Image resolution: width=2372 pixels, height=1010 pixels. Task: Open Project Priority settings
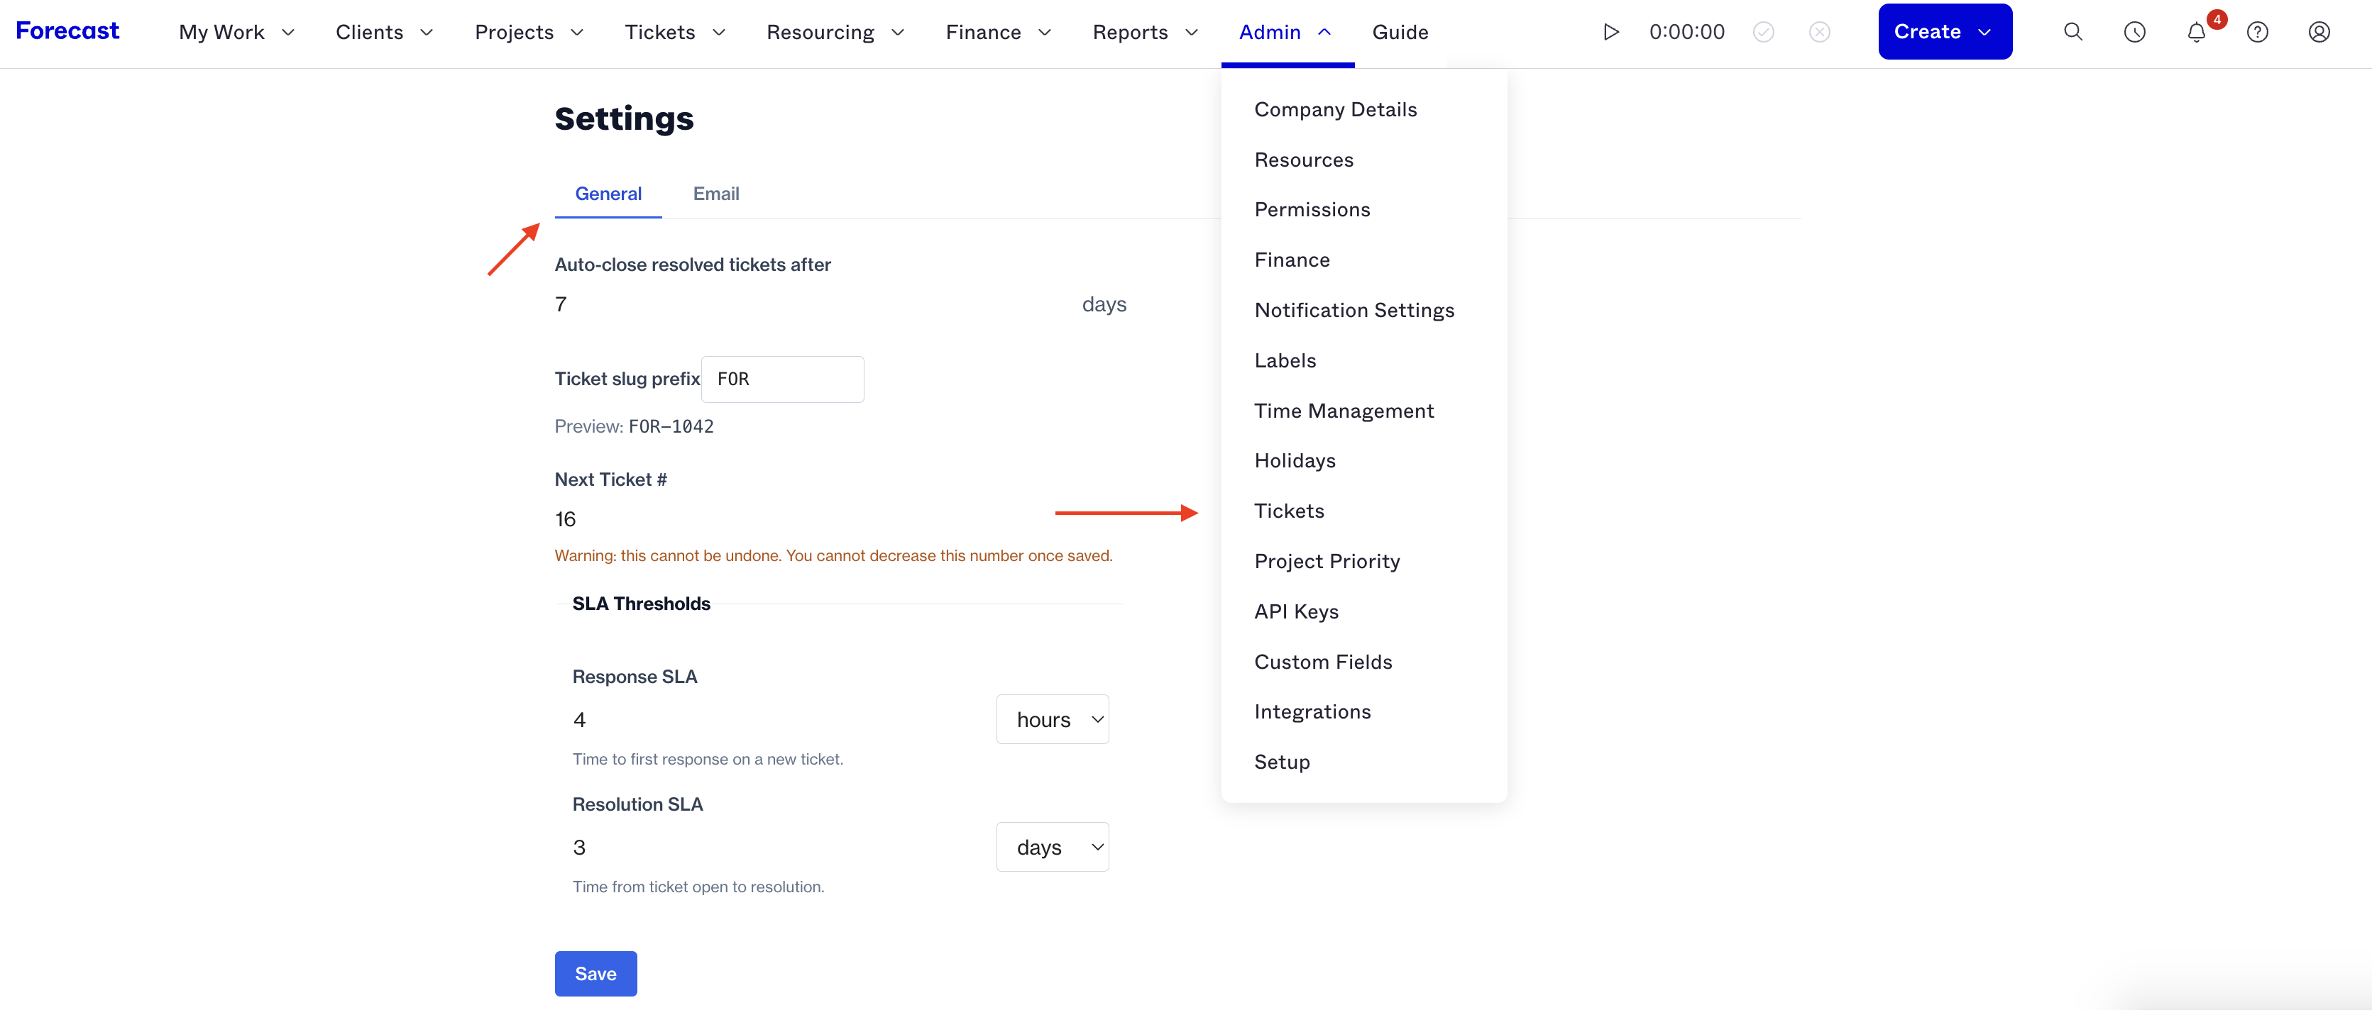[x=1326, y=561]
